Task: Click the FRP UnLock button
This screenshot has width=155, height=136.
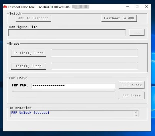Action: point(132,85)
